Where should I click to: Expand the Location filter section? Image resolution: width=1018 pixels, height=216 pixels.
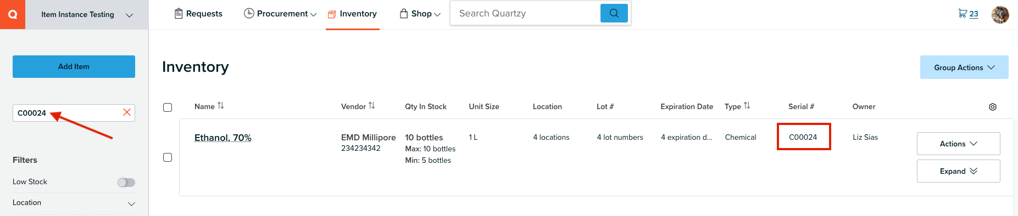74,203
